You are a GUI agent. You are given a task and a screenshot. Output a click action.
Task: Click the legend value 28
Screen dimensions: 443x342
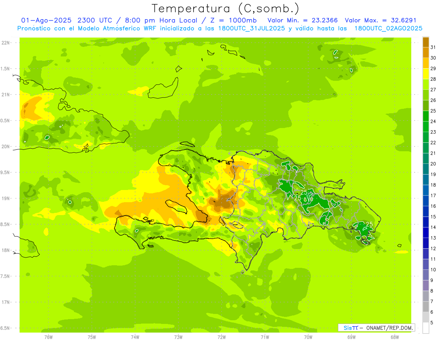pos(433,79)
